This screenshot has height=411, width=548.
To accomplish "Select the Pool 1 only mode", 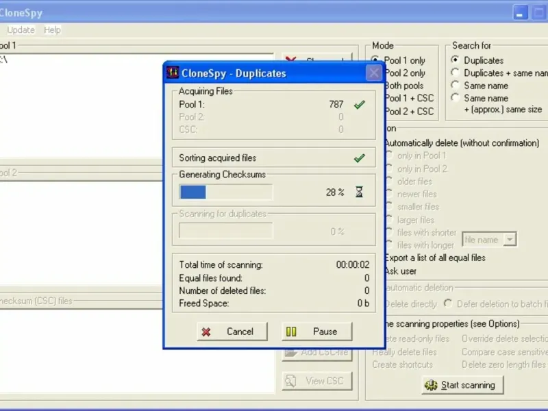I will tap(399, 60).
